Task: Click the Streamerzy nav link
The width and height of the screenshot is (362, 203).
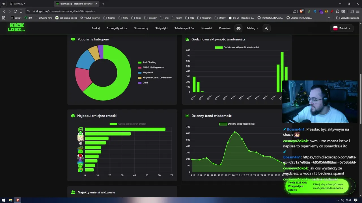Action: pyautogui.click(x=141, y=28)
